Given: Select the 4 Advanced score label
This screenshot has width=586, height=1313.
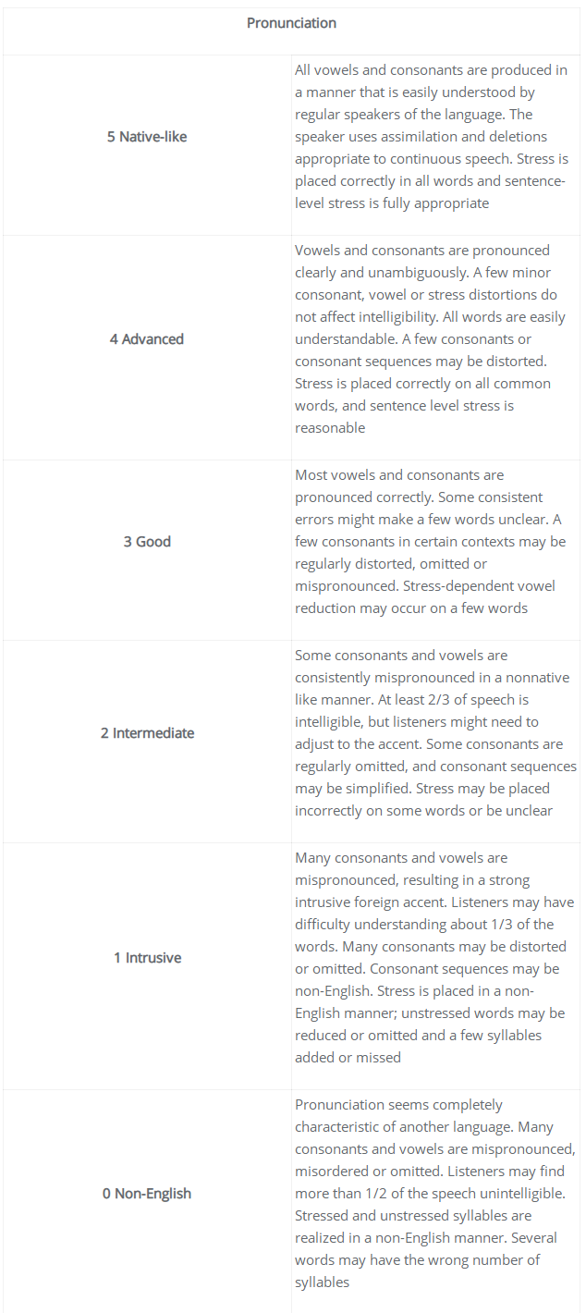Looking at the screenshot, I should (x=147, y=339).
